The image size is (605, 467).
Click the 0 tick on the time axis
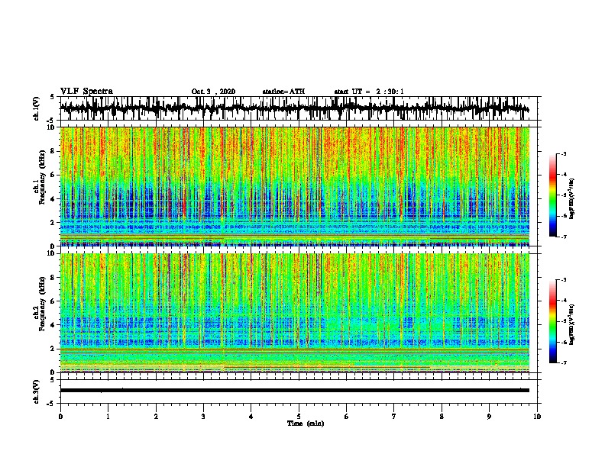tap(60, 417)
